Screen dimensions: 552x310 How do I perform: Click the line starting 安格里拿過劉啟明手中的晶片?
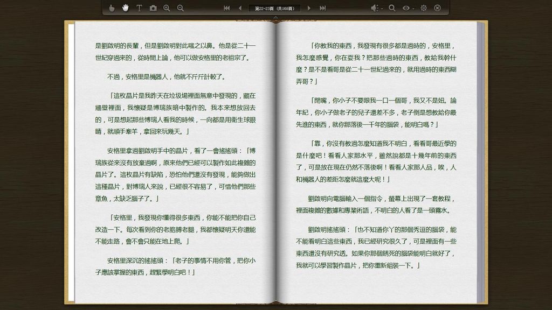point(181,151)
